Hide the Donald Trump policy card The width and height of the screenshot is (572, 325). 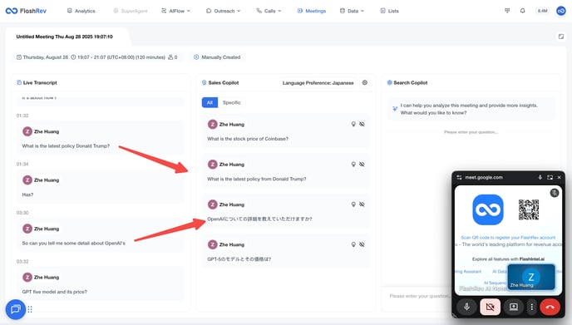[x=362, y=164]
